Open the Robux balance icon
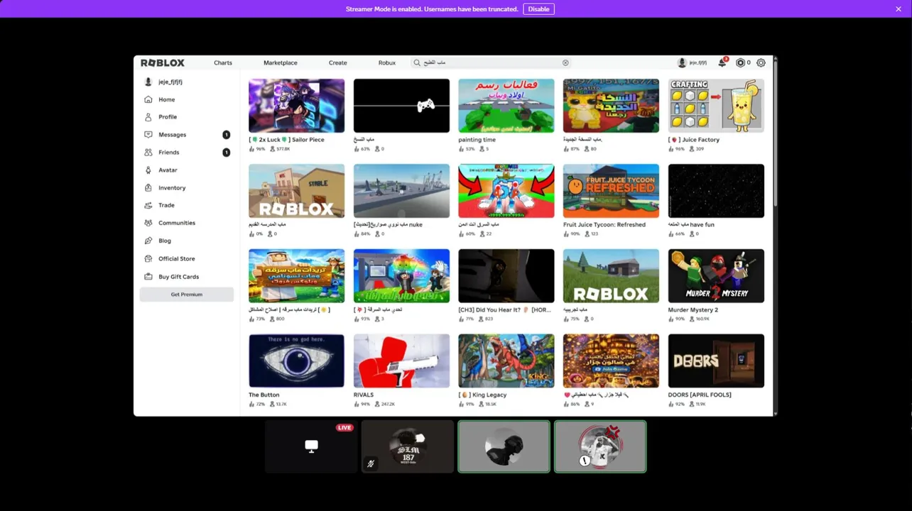The height and width of the screenshot is (511, 912). pos(740,62)
